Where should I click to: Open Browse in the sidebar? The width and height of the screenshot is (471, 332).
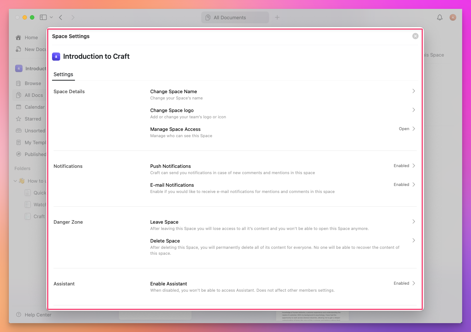tap(29, 83)
